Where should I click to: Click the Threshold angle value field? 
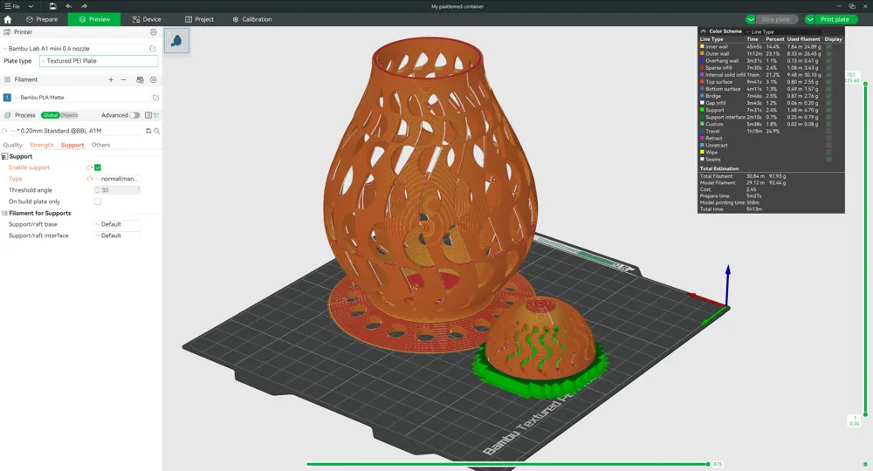pyautogui.click(x=118, y=190)
